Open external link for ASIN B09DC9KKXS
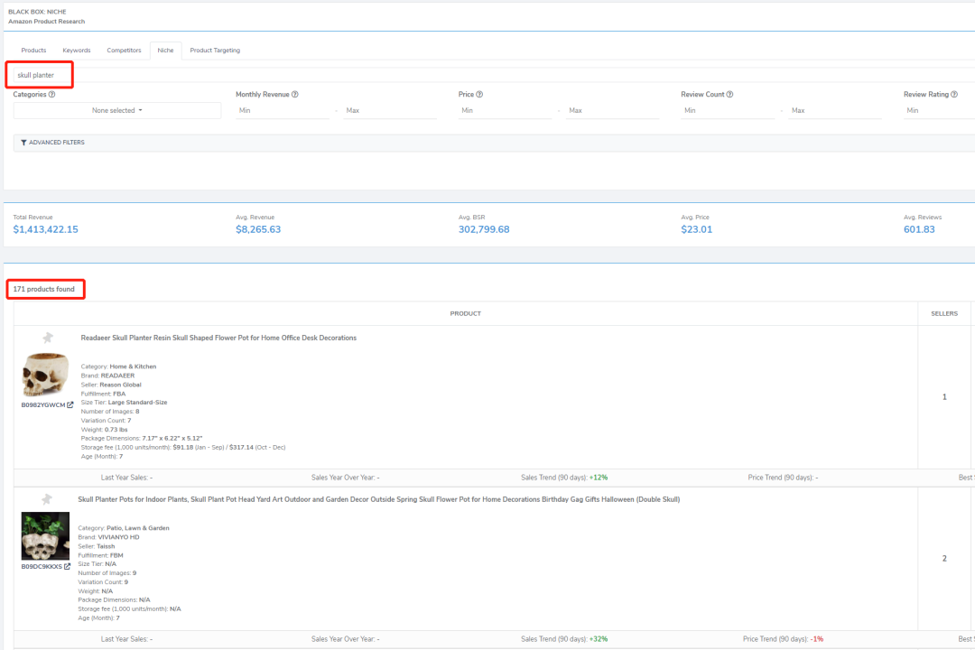The width and height of the screenshot is (975, 650). pos(67,567)
